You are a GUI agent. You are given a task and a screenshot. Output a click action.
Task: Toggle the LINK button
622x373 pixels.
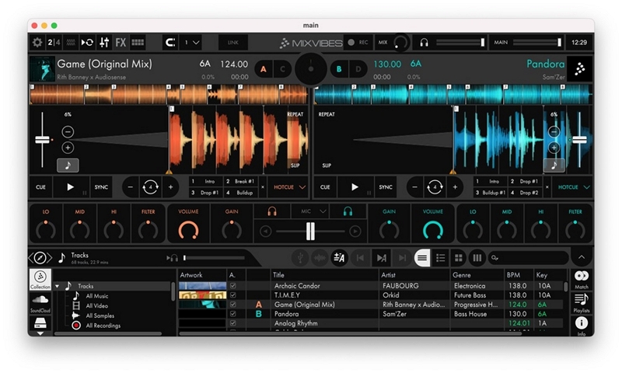coord(233,43)
